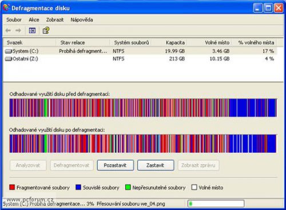Minimize the Defragmentace disku window

[x=257, y=8]
